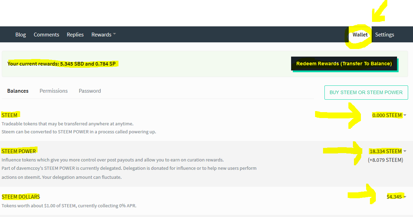Click the STEEM heading label
The image size is (413, 217).
[x=9, y=115]
